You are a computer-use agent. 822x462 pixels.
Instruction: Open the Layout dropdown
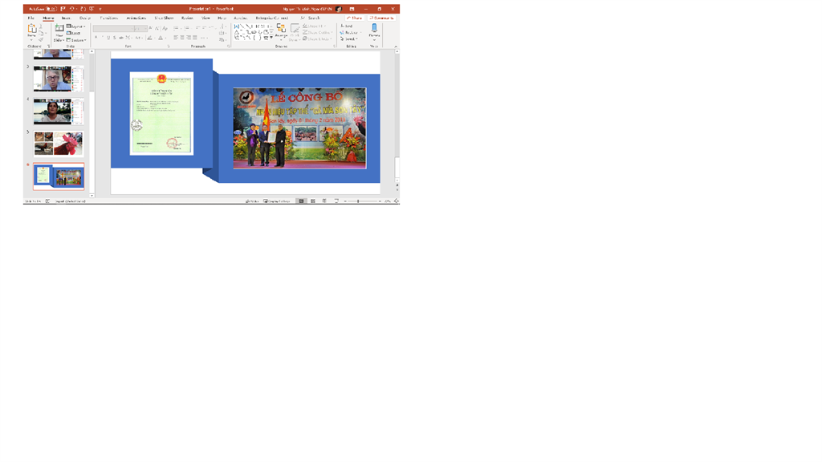tap(76, 26)
